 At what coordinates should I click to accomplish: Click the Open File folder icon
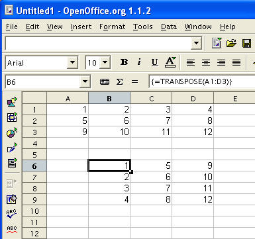coord(231,43)
